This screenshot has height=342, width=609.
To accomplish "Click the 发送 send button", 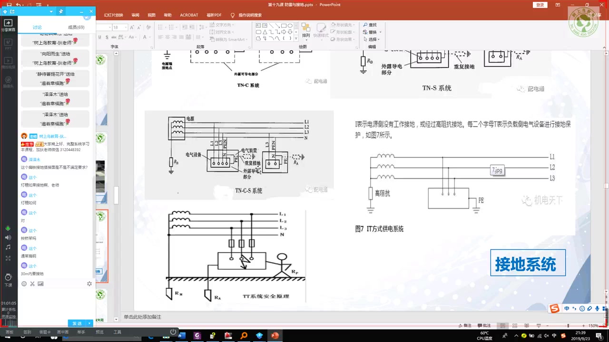I will tap(77, 323).
